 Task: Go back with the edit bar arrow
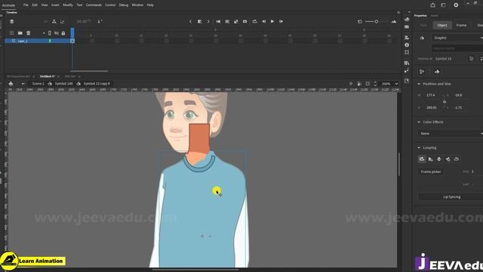point(23,84)
